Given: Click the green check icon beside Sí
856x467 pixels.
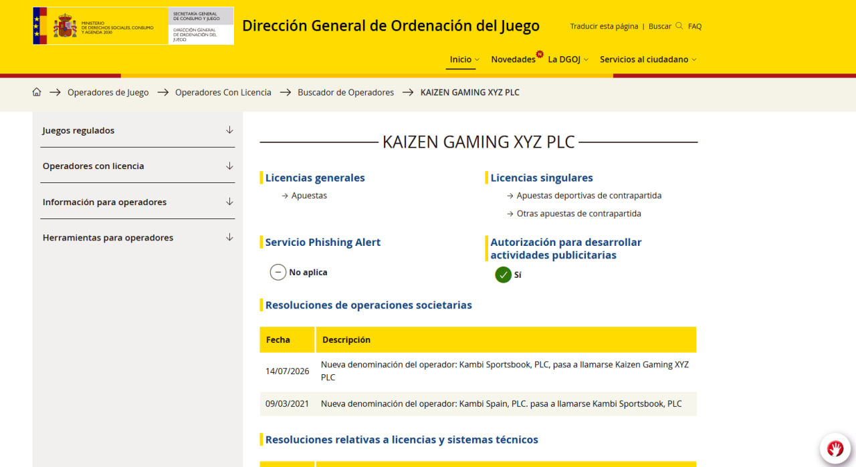Looking at the screenshot, I should [x=503, y=275].
